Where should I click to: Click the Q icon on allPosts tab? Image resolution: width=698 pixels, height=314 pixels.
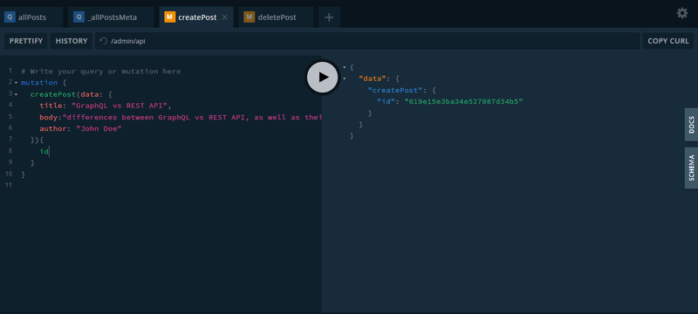click(10, 17)
